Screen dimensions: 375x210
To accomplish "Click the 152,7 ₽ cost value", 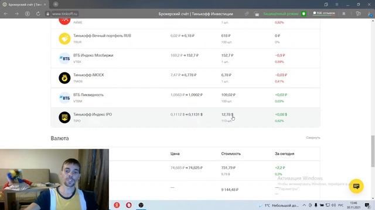I will [227, 55].
